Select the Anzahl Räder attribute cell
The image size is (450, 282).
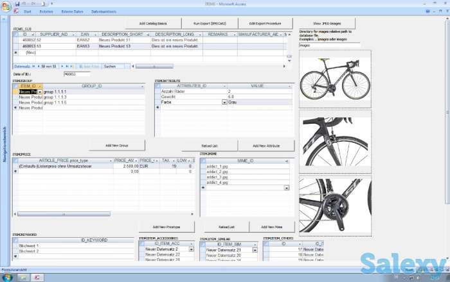[194, 91]
